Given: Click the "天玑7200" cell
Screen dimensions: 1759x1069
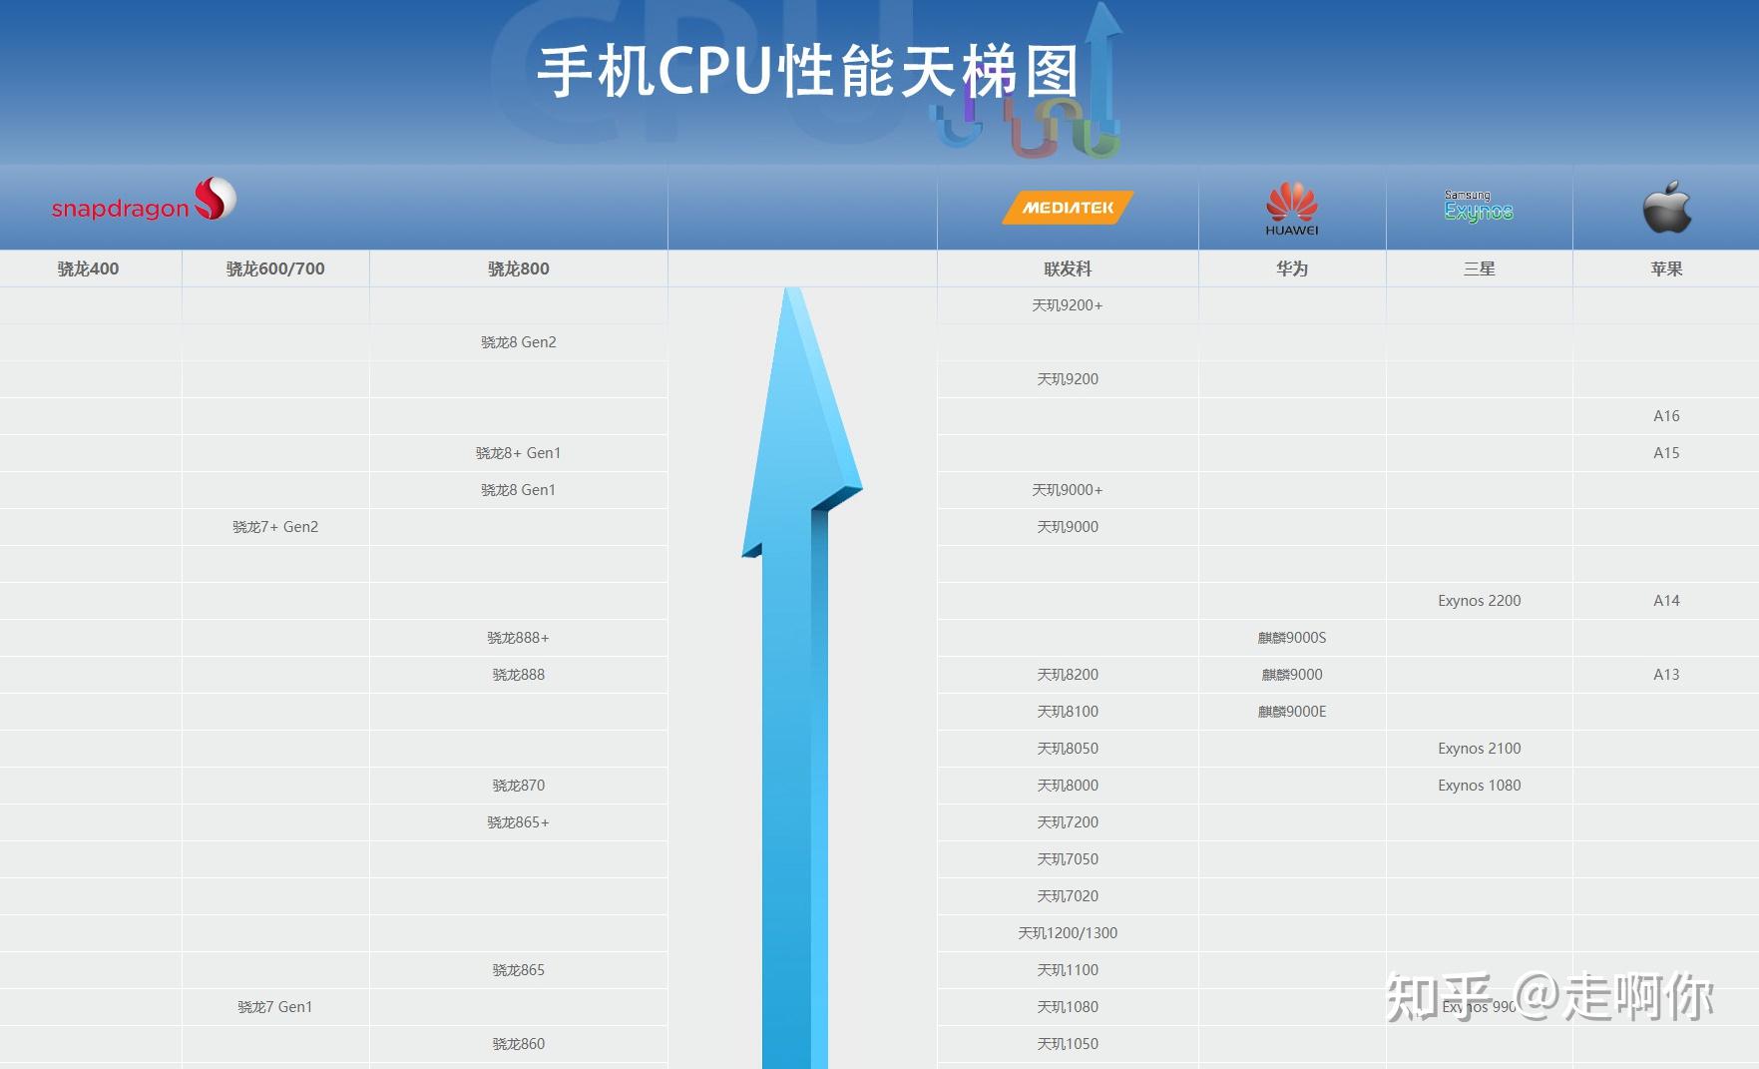Looking at the screenshot, I should point(1068,822).
